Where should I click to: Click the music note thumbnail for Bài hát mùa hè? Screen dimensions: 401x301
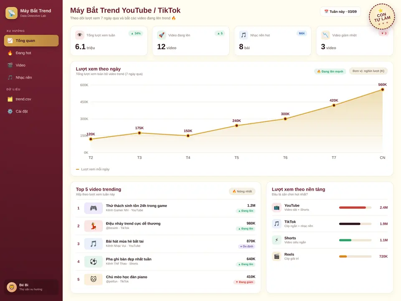click(x=93, y=244)
